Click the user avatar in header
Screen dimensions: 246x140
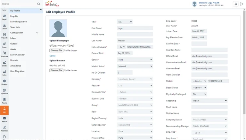point(194,4)
